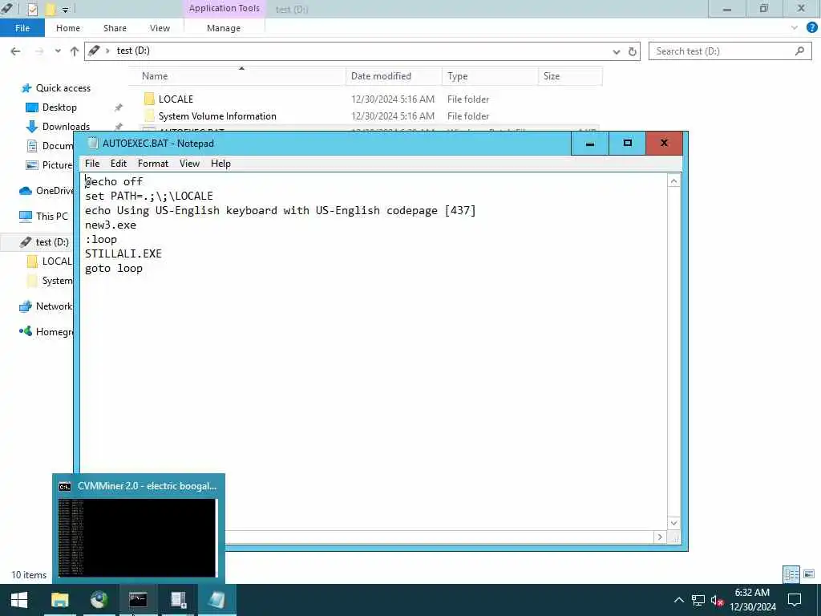
Task: Switch Explorer to Details view layout
Action: click(x=791, y=574)
